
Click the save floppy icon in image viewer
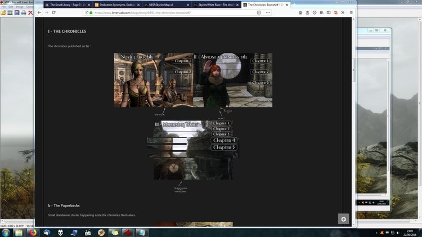[17, 12]
